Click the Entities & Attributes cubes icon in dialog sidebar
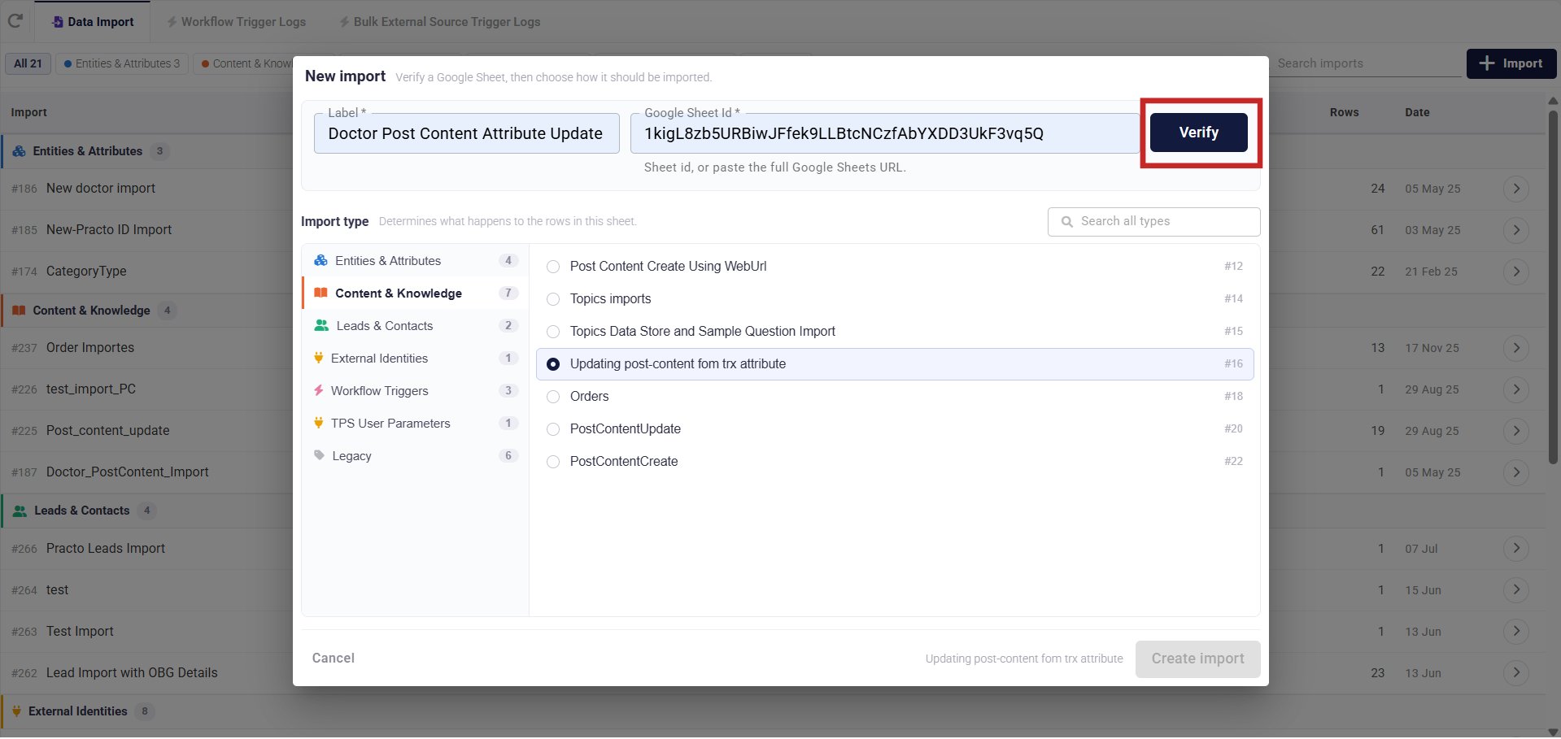The height and width of the screenshot is (739, 1561). [320, 260]
